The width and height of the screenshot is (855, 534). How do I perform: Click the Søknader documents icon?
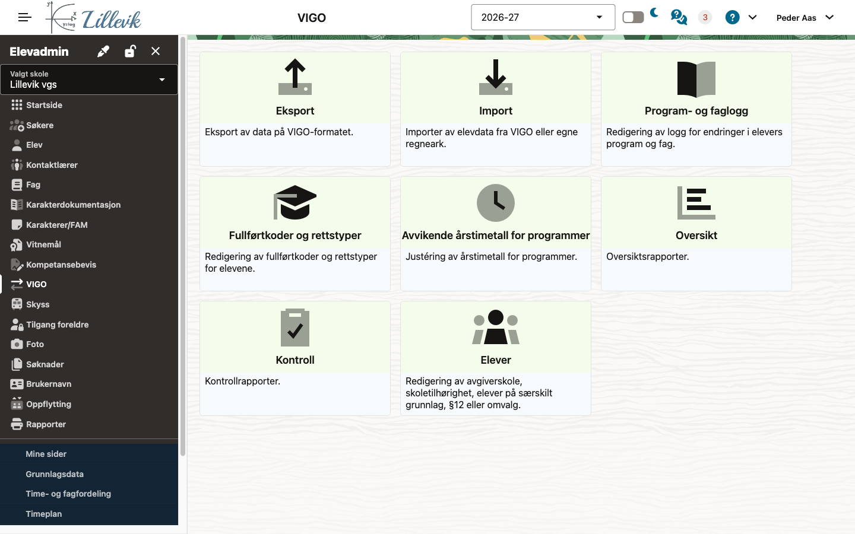[17, 364]
